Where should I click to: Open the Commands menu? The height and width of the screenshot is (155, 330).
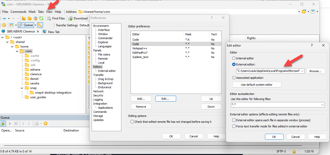pos(18,12)
